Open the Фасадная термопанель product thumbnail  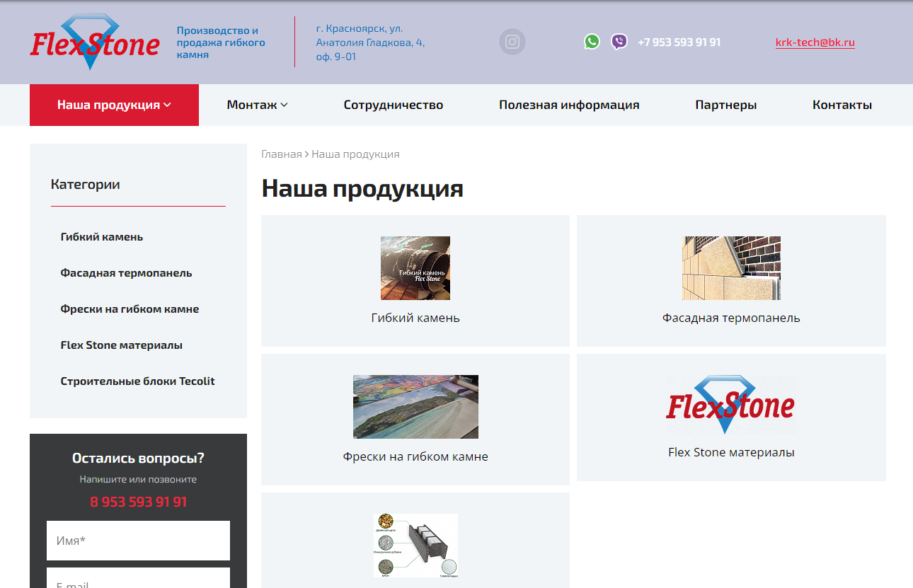coord(731,268)
